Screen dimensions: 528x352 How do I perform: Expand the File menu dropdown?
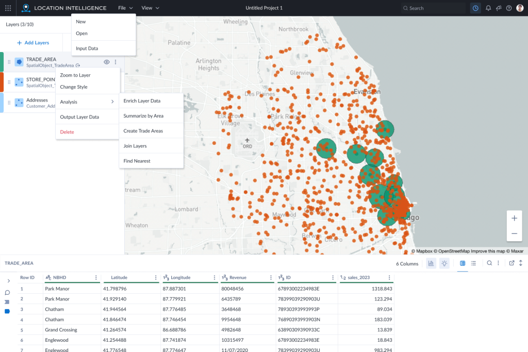tap(126, 8)
